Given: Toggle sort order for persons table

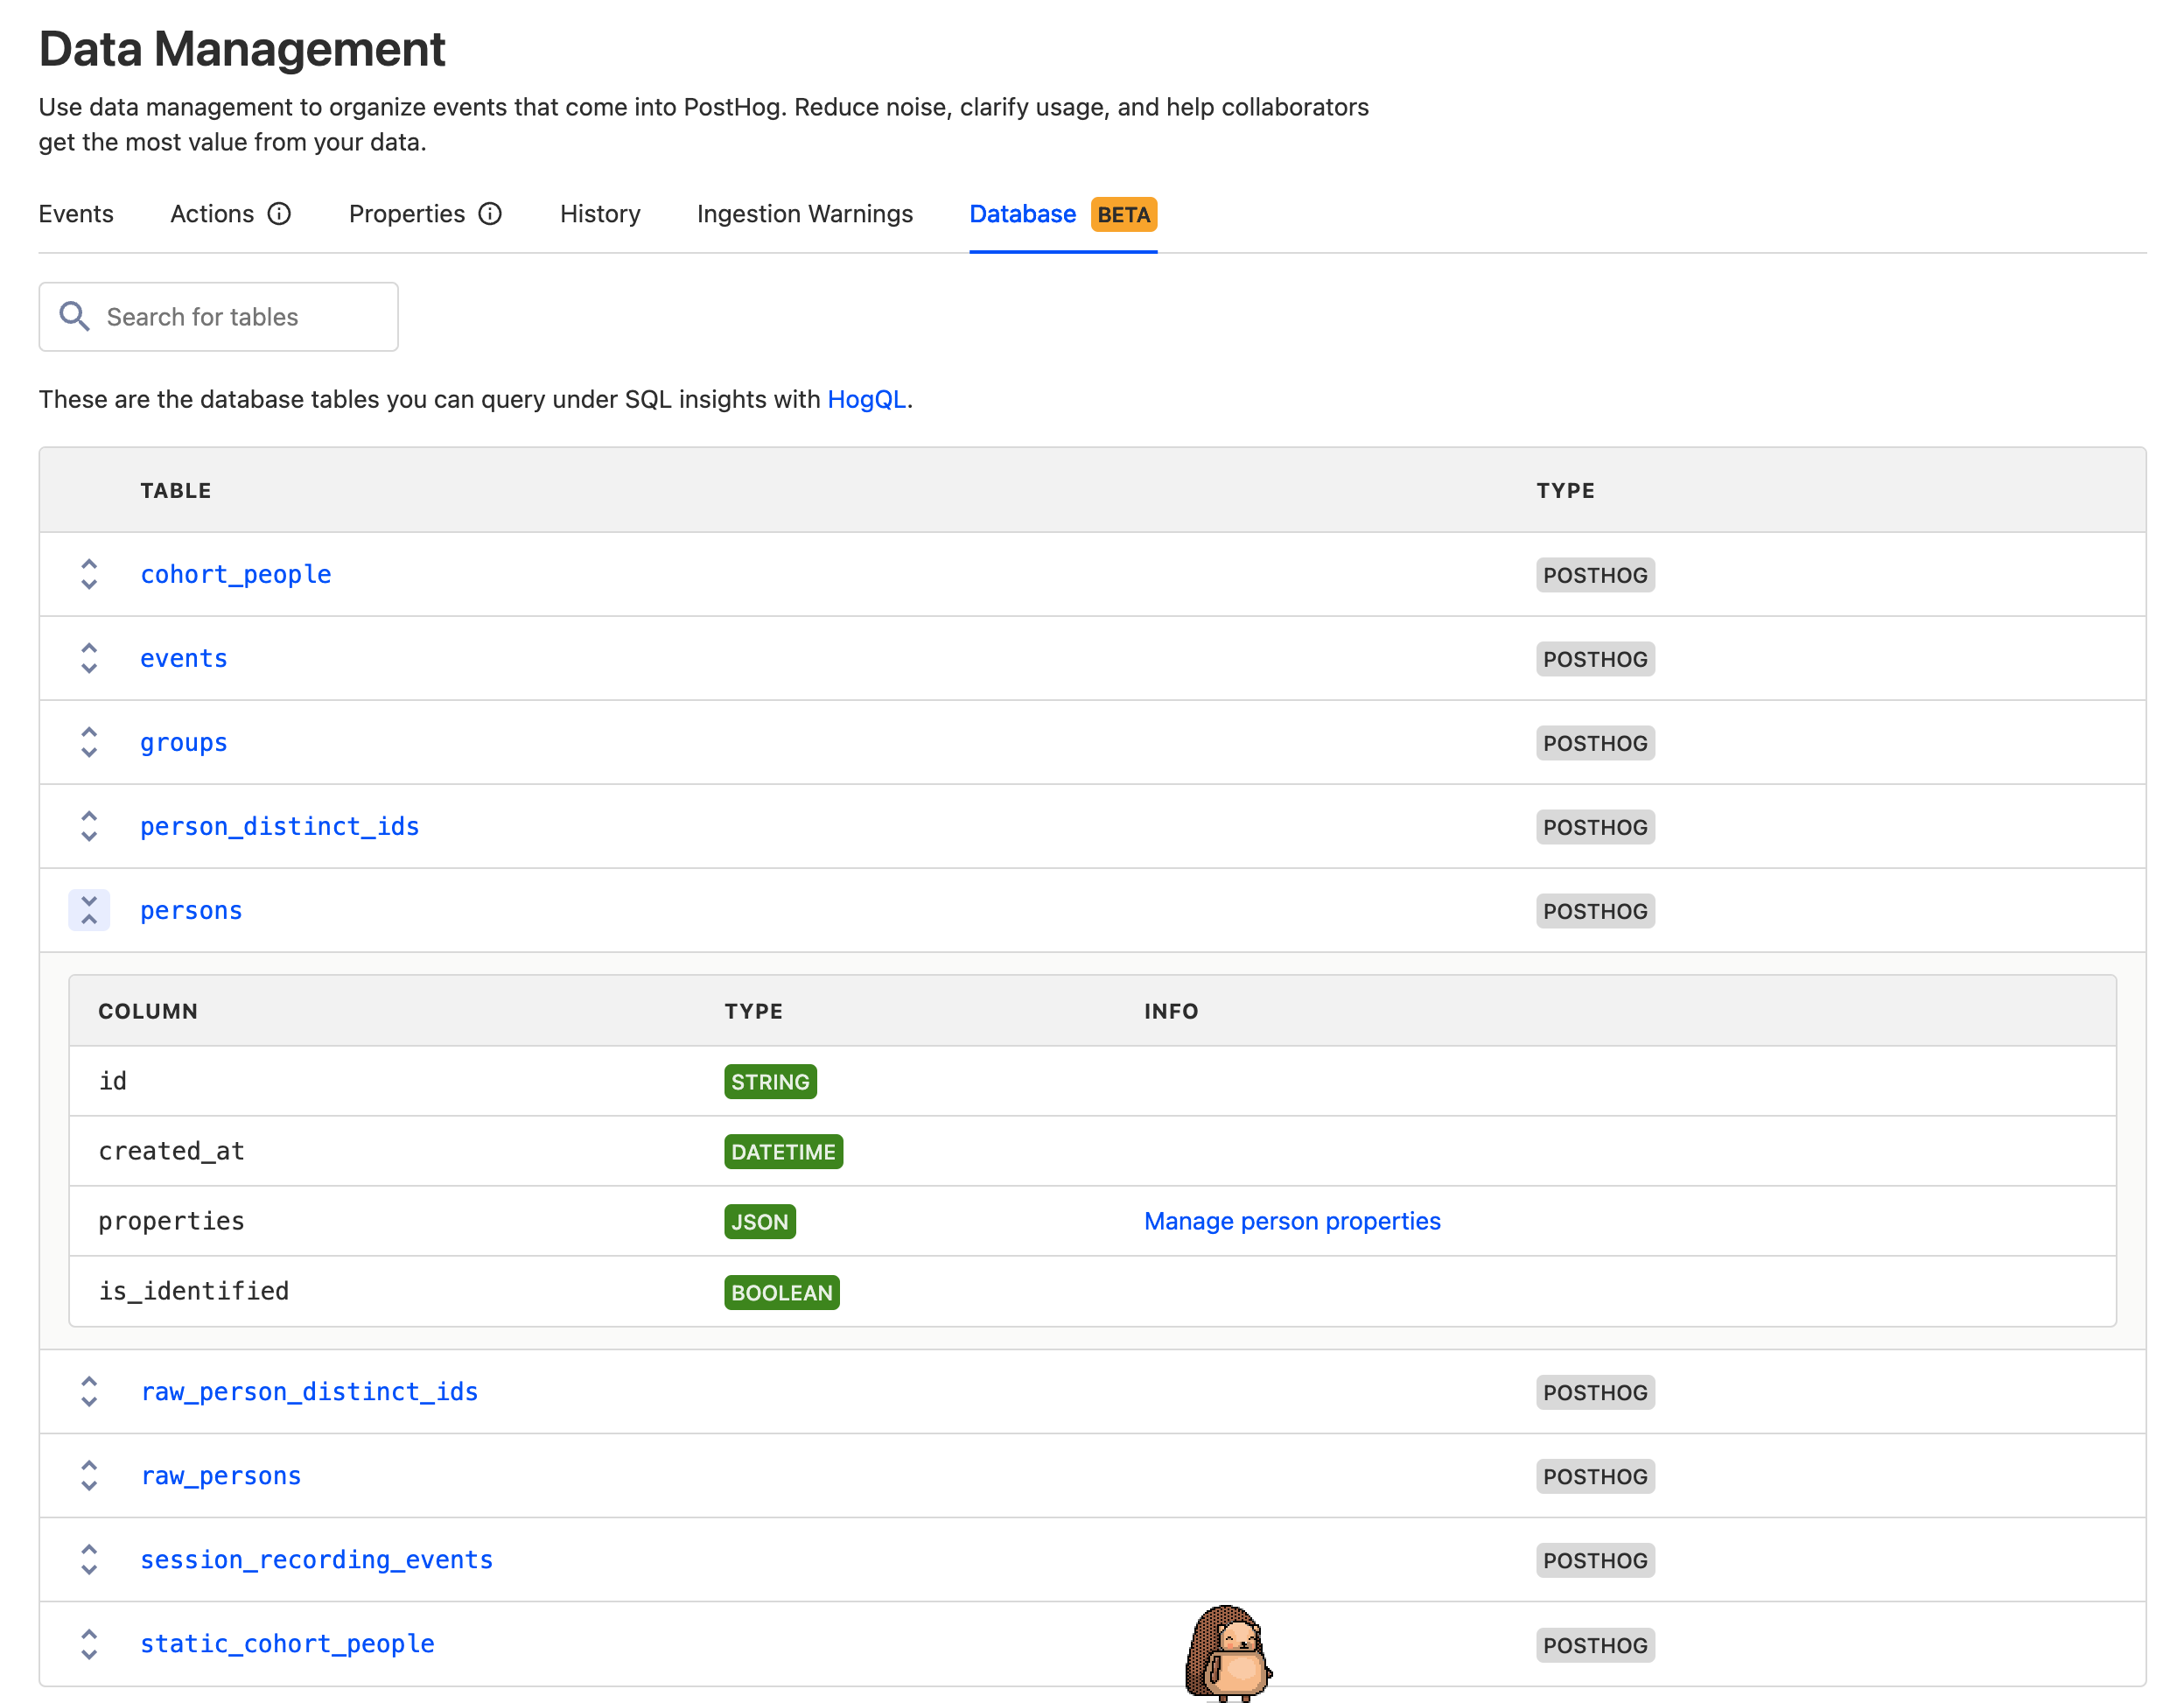Looking at the screenshot, I should (88, 909).
